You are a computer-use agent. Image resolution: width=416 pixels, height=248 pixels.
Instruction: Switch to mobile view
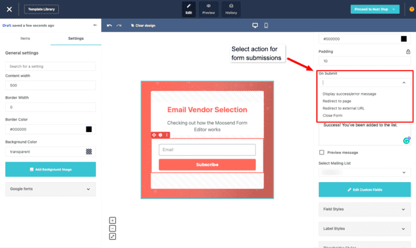(266, 26)
